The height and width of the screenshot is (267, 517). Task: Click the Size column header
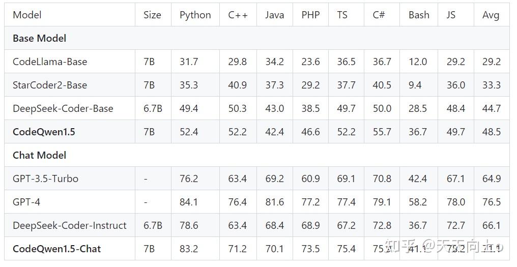tap(152, 15)
